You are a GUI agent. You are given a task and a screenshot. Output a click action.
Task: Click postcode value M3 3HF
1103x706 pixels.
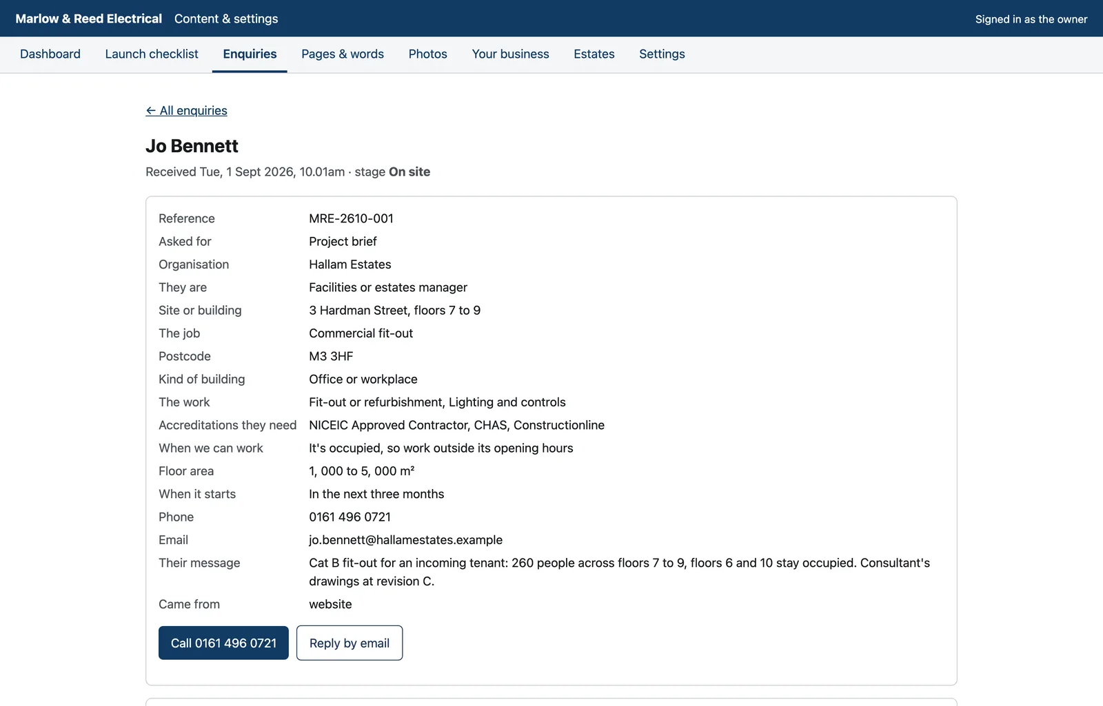pos(331,356)
